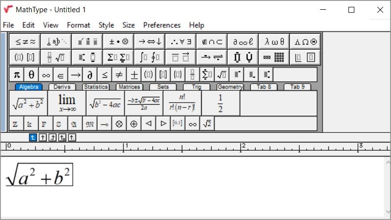
Task: Open the arrow symbols palette
Action: (x=150, y=42)
